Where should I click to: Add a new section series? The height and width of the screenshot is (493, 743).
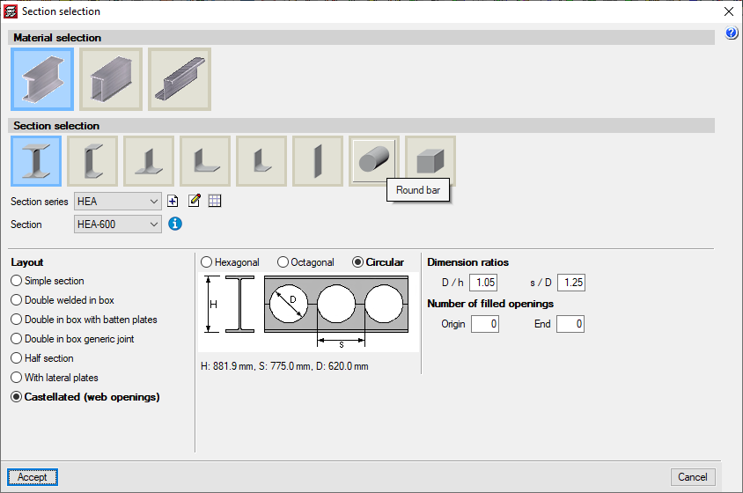[173, 201]
